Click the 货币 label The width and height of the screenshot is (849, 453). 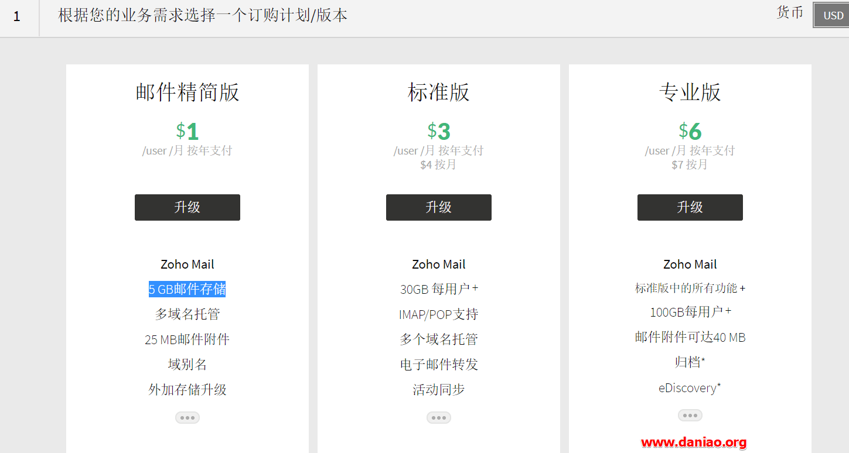click(790, 13)
